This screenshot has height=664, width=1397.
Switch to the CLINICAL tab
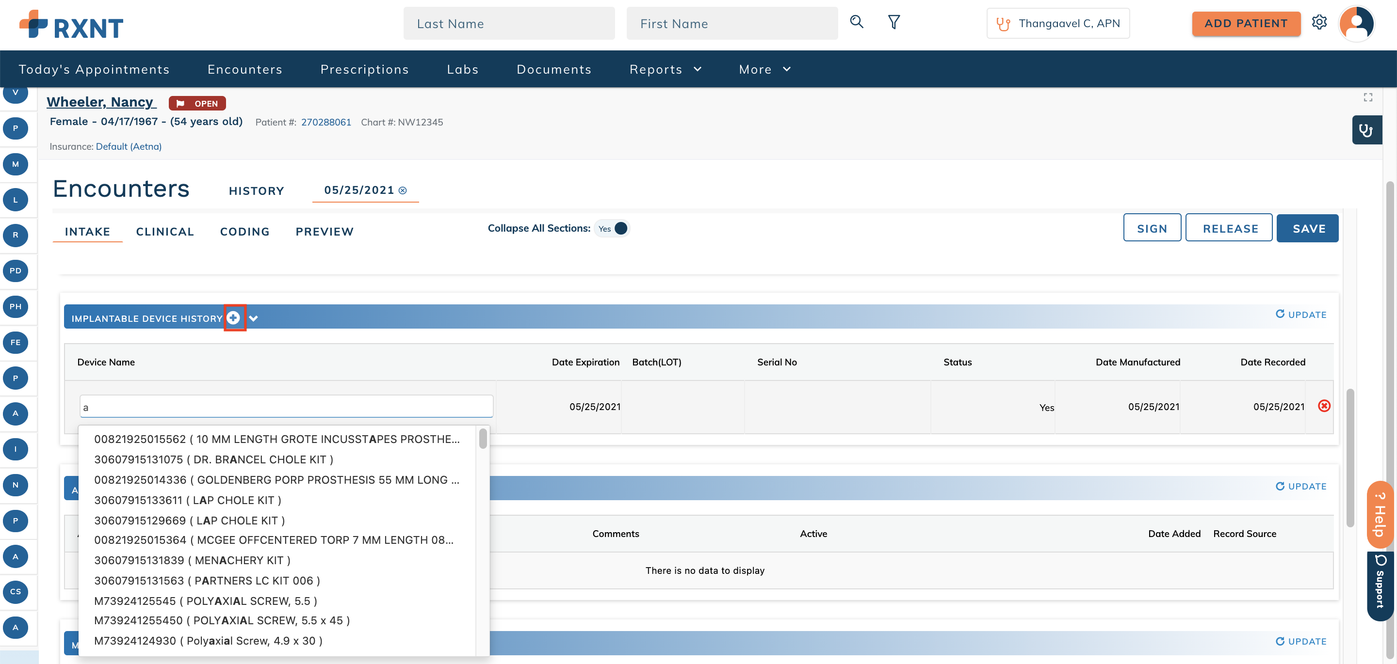pos(165,232)
